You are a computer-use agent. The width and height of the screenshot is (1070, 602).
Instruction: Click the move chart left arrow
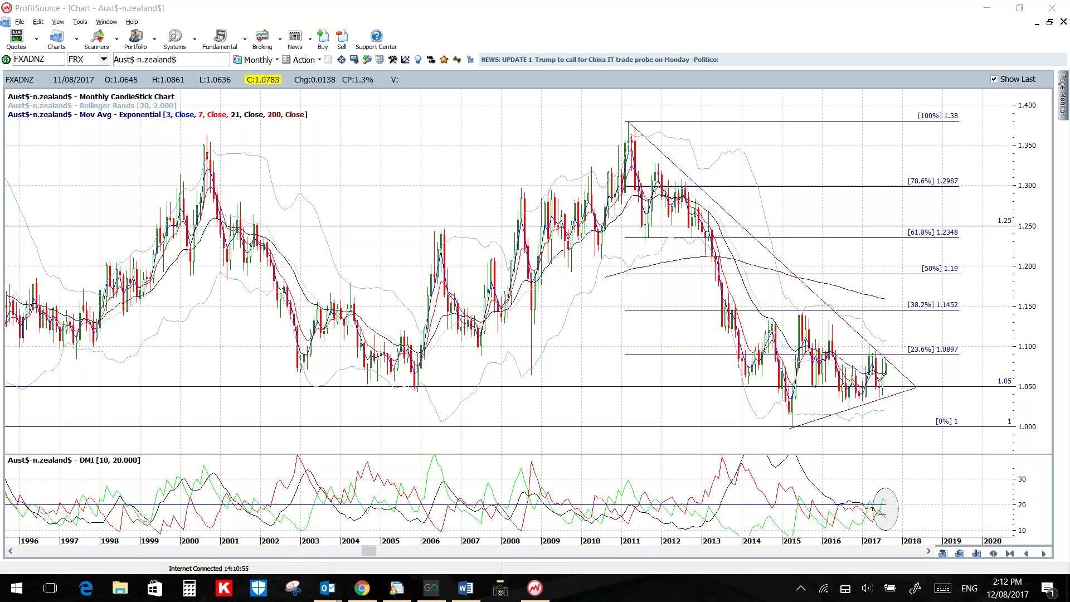pyautogui.click(x=1027, y=554)
